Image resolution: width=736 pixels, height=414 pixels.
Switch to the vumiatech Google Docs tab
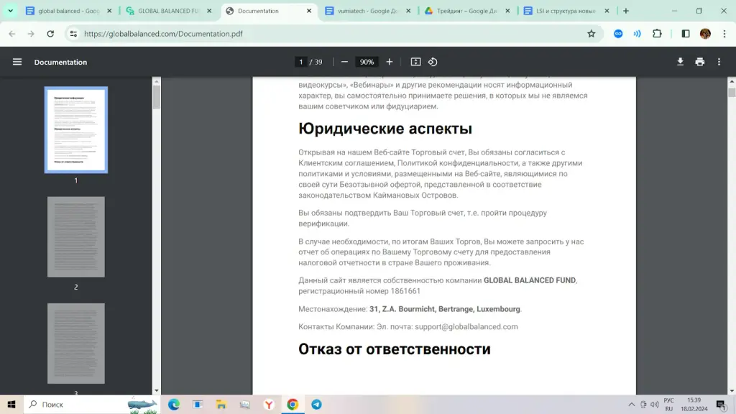click(368, 11)
